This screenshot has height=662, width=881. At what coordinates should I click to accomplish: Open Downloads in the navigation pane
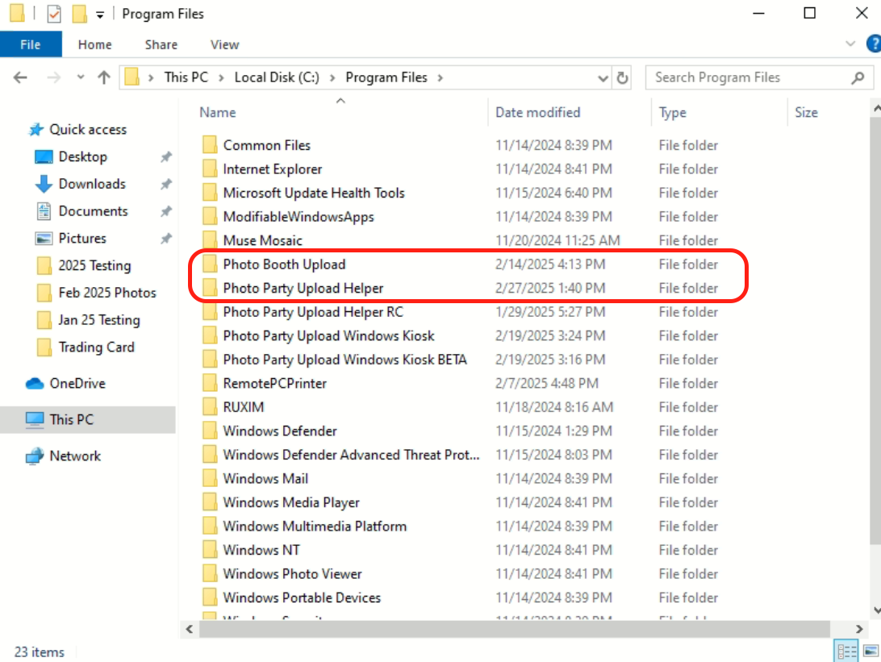pyautogui.click(x=92, y=184)
